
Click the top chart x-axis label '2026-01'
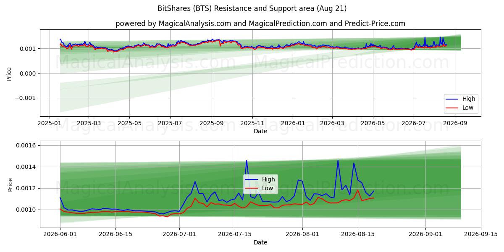point(293,123)
